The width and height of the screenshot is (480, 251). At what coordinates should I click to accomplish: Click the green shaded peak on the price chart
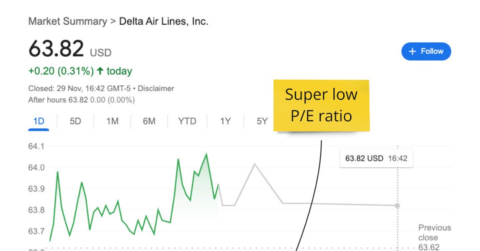tap(206, 155)
